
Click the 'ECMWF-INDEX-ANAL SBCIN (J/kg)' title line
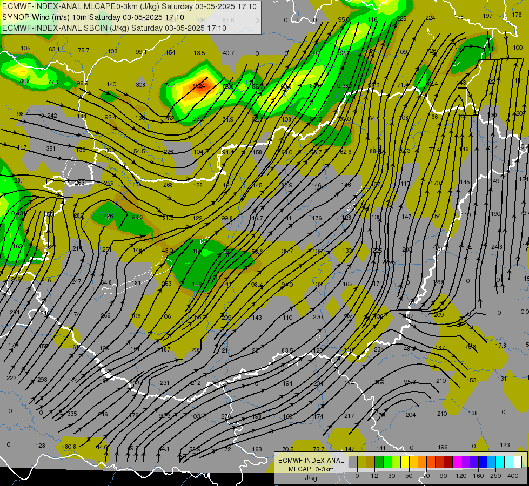tap(114, 28)
